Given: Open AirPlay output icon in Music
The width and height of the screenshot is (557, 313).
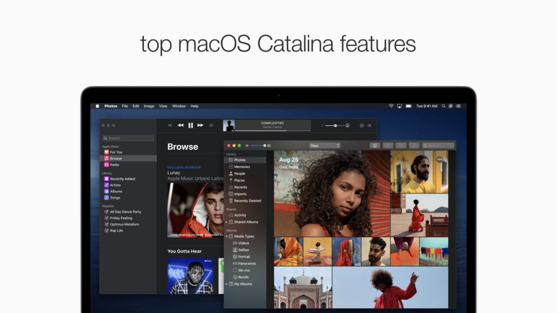Looking at the screenshot, I should point(347,125).
